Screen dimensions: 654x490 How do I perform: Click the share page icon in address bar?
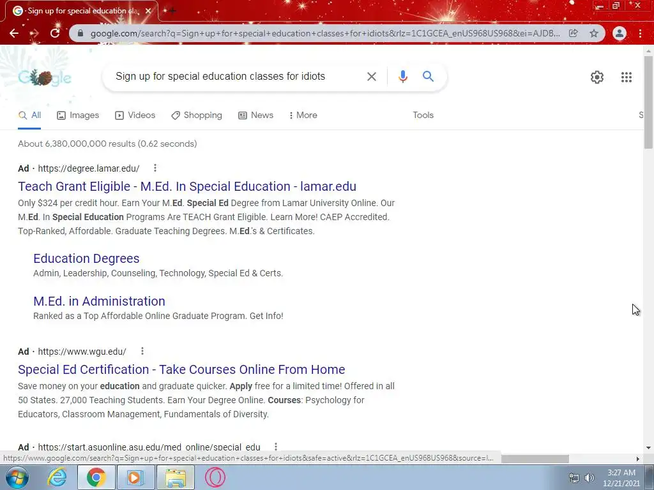(x=574, y=33)
